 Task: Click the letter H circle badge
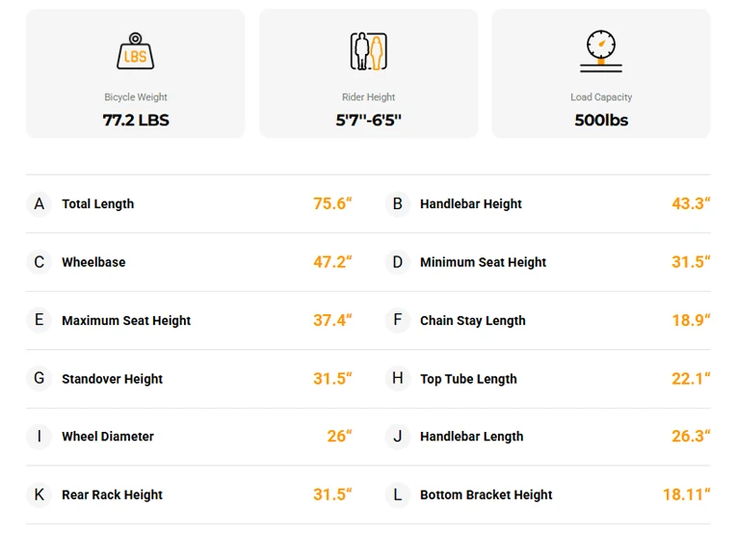tap(398, 379)
